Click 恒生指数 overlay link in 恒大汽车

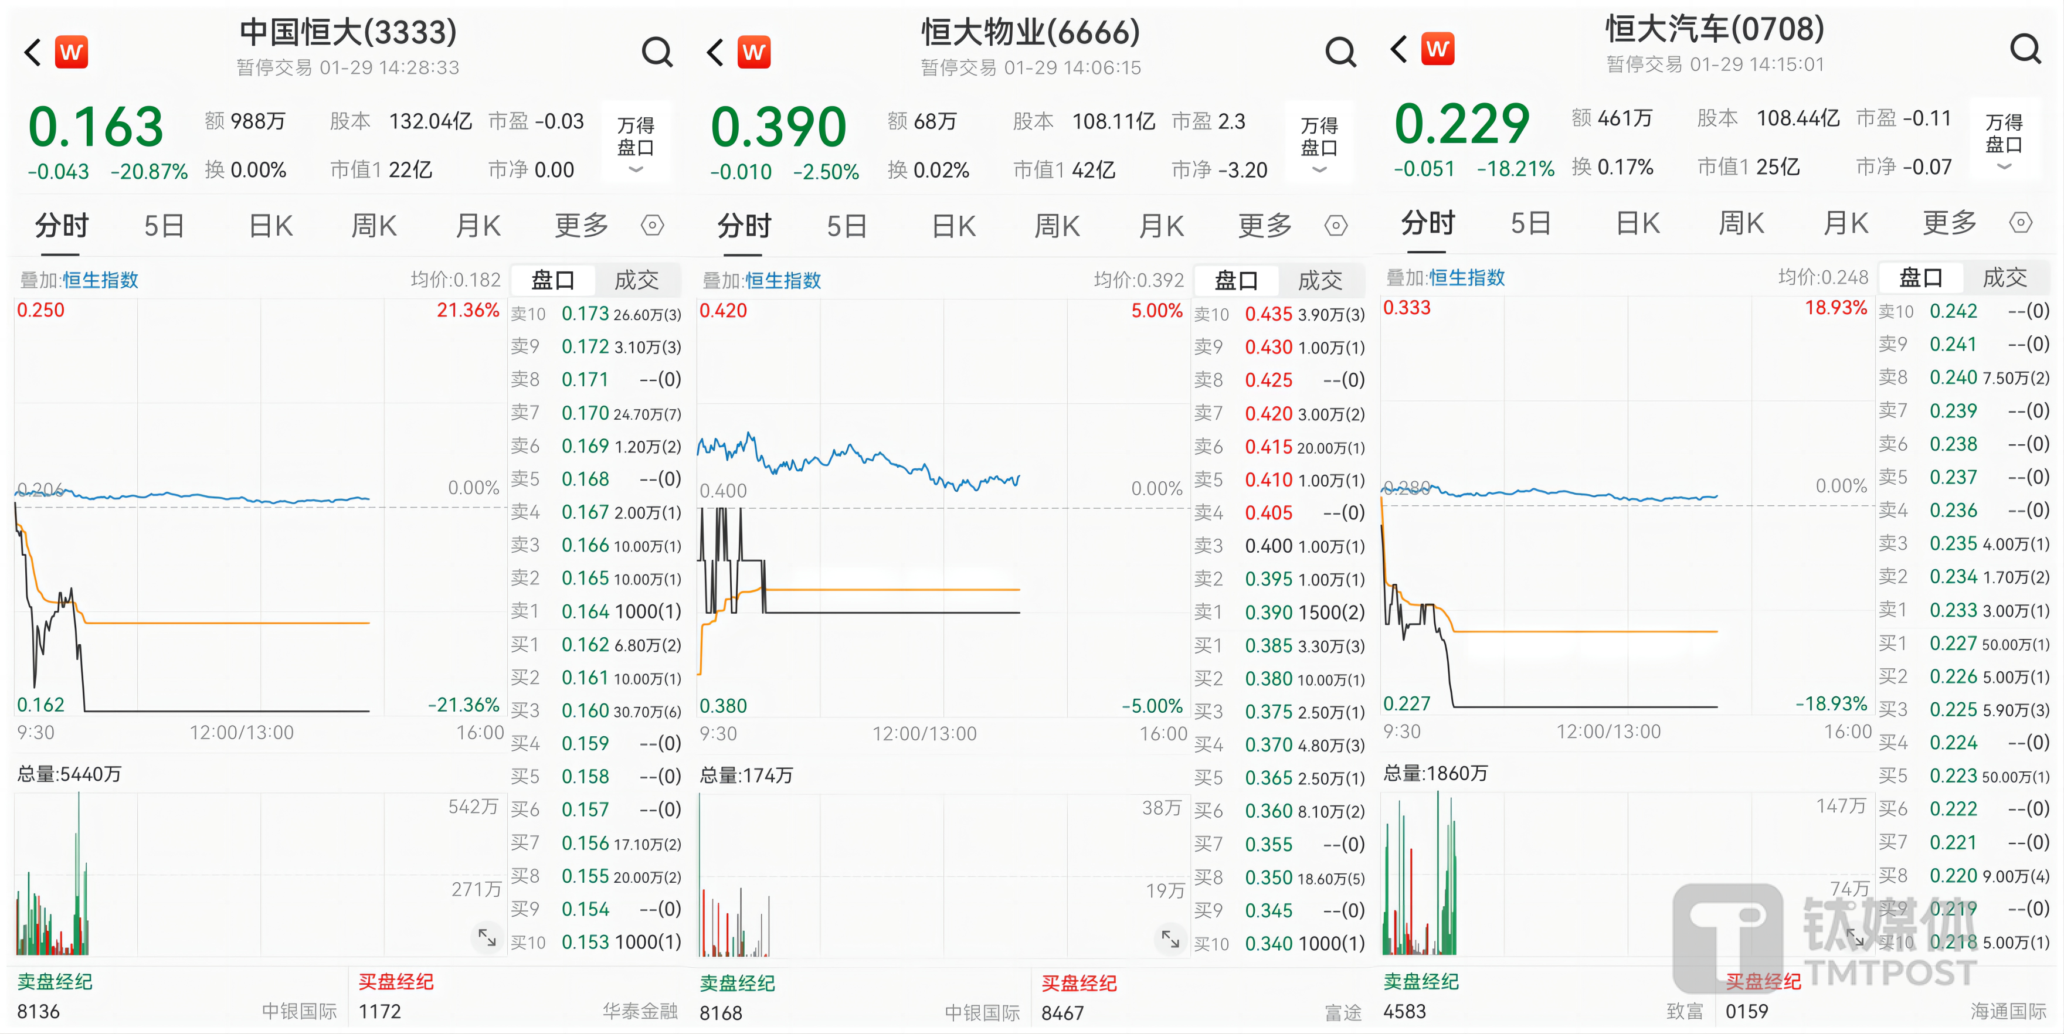1466,278
